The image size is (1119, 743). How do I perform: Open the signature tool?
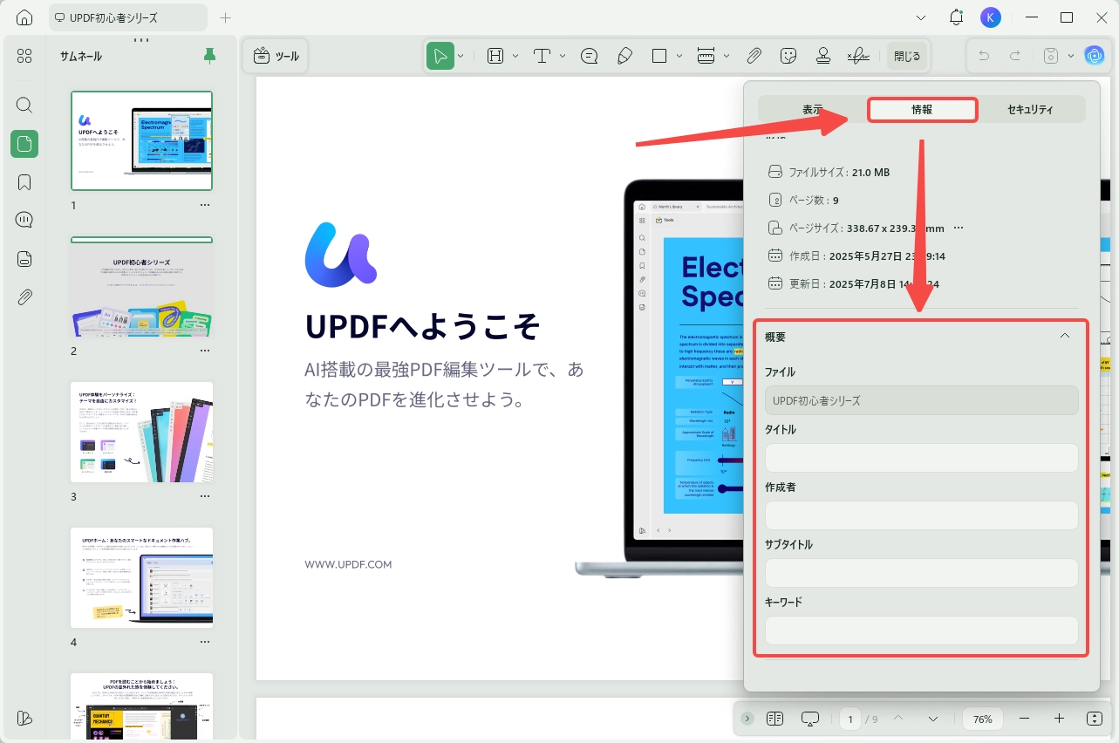point(858,56)
